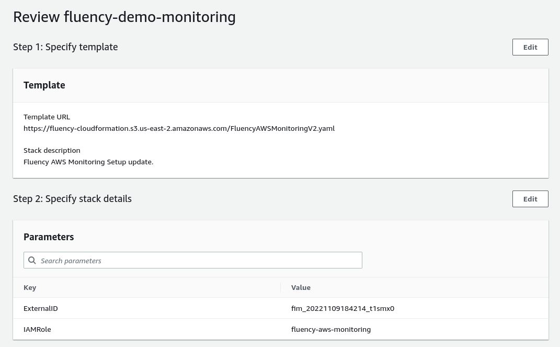This screenshot has height=347, width=560.
Task: Click the Key column header
Action: tap(30, 288)
